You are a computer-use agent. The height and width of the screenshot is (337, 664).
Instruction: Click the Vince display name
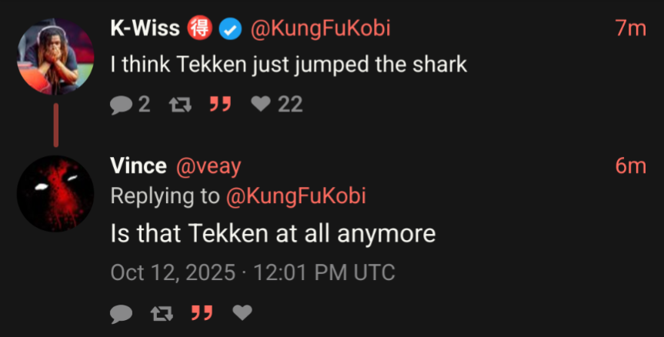[138, 165]
